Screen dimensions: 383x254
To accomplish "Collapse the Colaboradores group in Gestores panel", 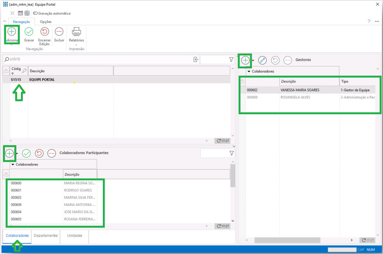I will click(x=249, y=71).
